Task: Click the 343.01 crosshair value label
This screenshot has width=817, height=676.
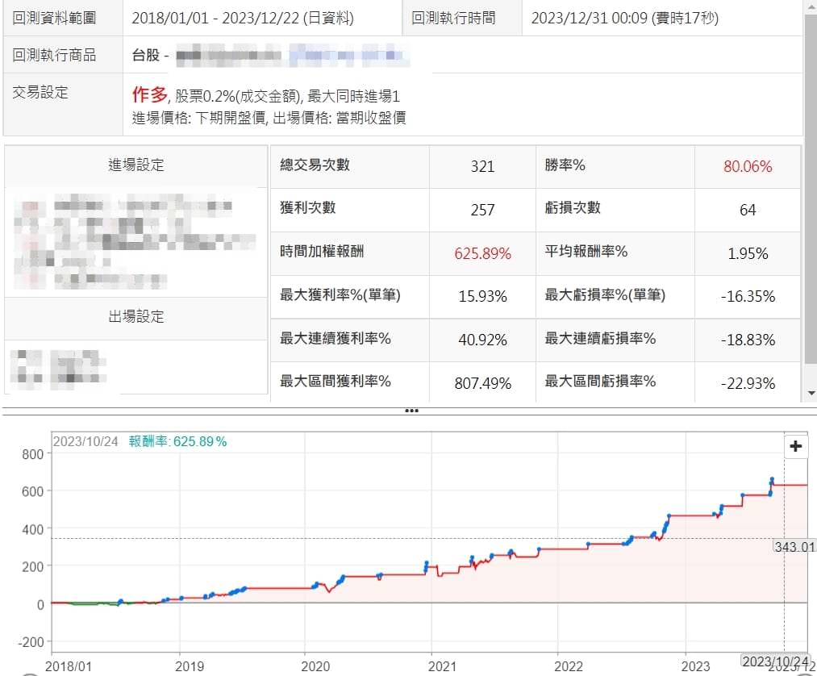Action: click(x=794, y=546)
